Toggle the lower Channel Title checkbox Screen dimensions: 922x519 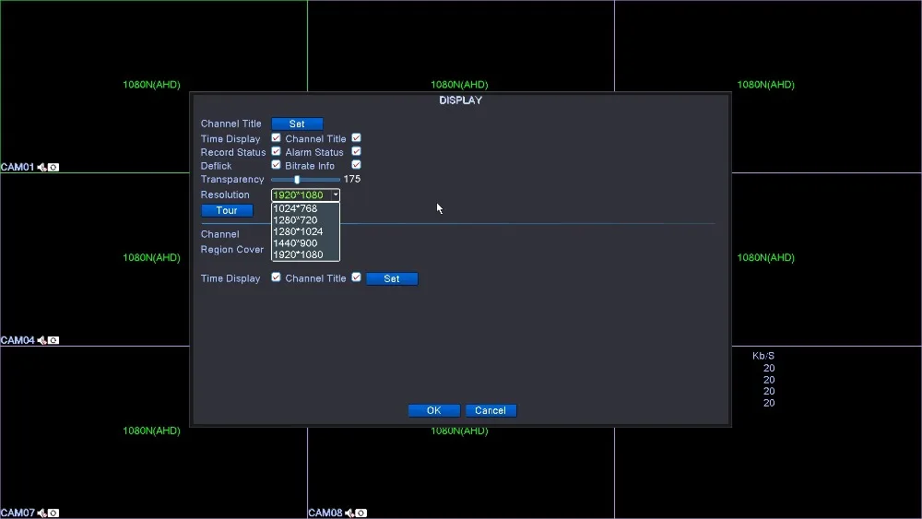point(356,277)
